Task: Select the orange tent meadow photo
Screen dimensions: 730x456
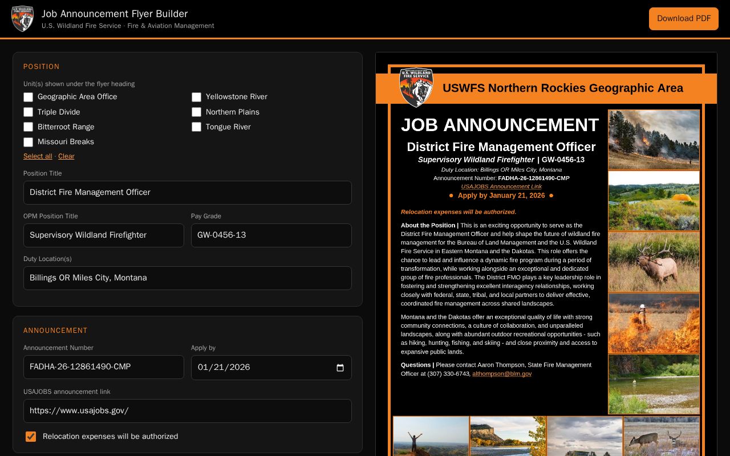Action: coord(654,201)
